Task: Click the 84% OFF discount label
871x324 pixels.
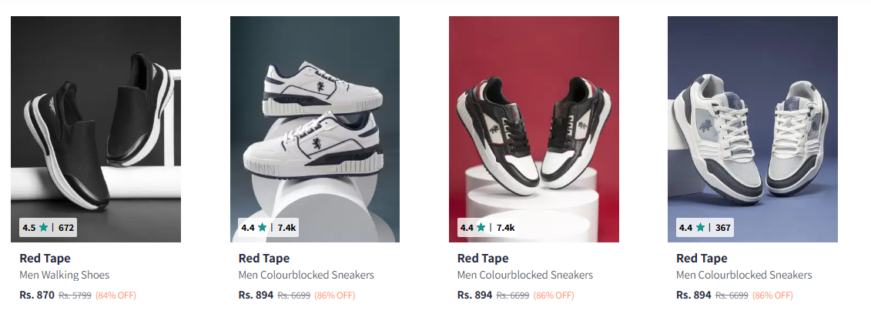Action: click(116, 296)
